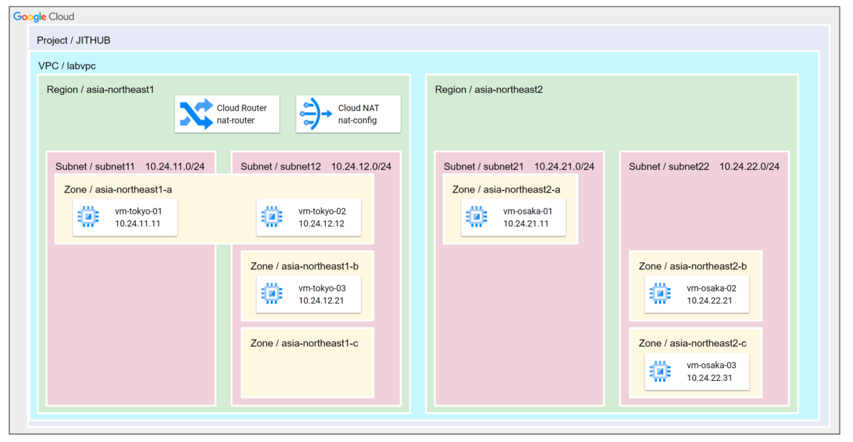Click the Project / JITHUB label
853x442 pixels.
[73, 41]
